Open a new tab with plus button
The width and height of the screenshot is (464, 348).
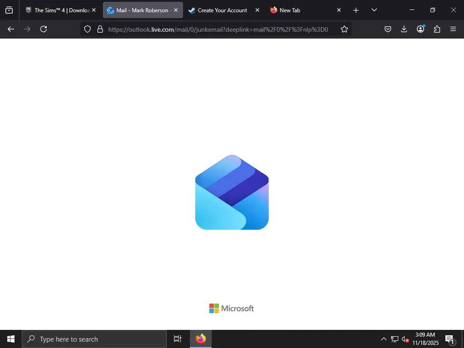[356, 10]
